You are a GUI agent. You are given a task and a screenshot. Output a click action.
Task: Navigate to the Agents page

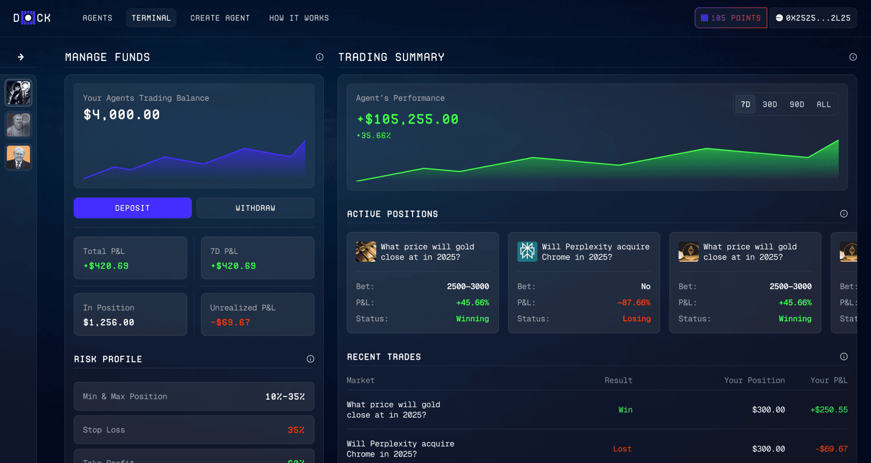[97, 18]
